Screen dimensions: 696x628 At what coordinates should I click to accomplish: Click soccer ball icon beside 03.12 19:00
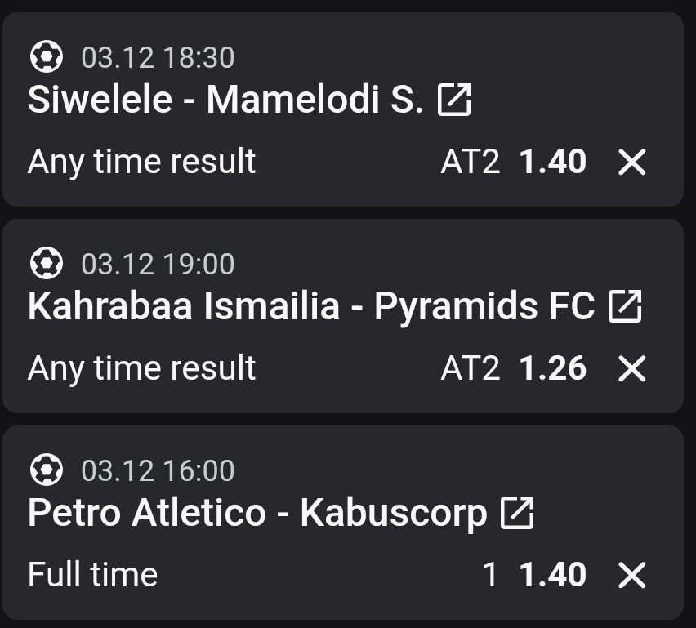(x=46, y=264)
